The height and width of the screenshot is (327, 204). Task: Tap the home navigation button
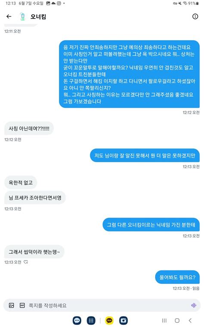[x=177, y=321]
